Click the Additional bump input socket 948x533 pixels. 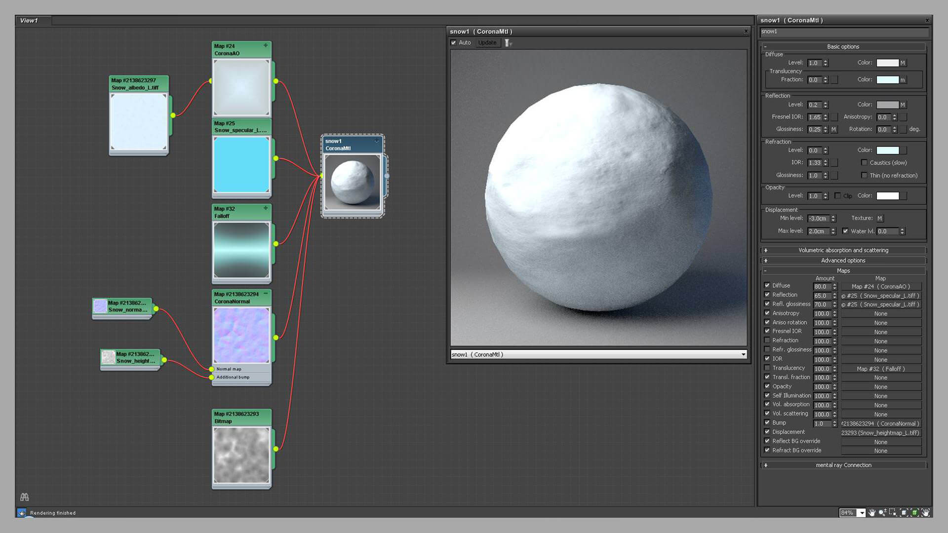(211, 378)
